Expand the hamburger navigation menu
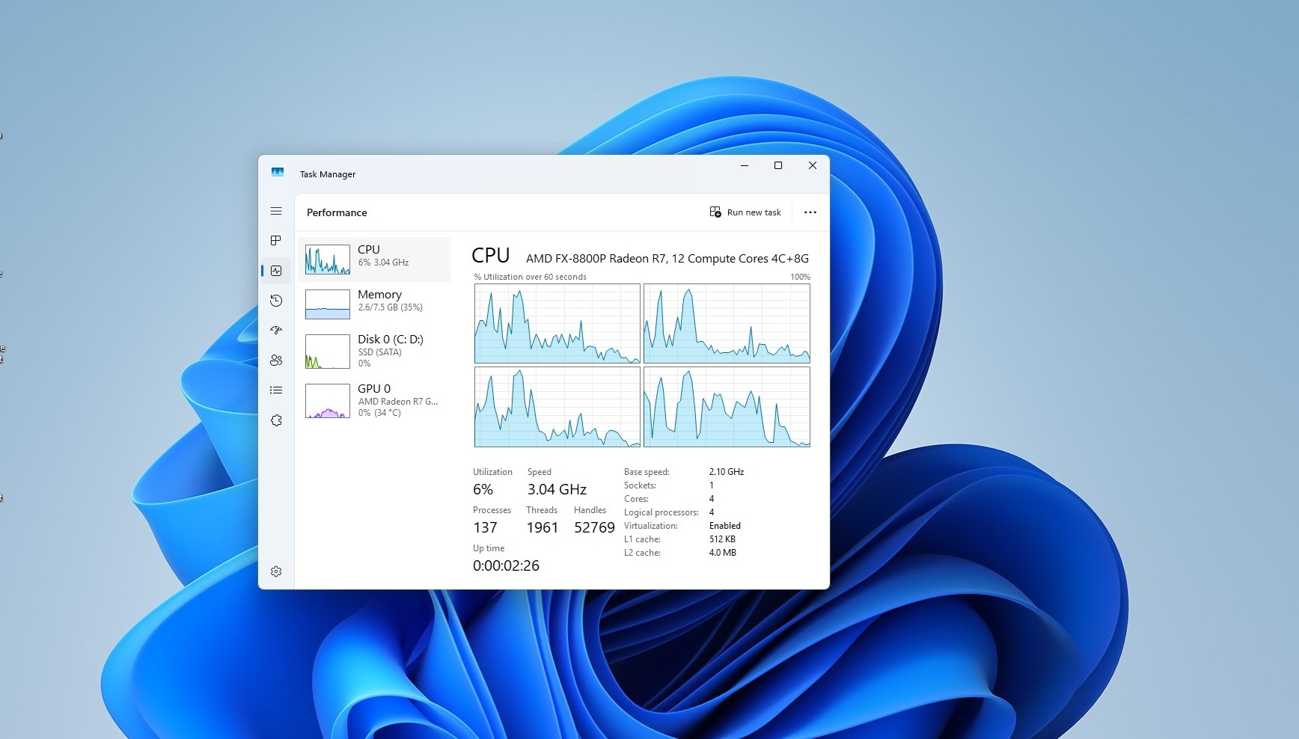Image resolution: width=1299 pixels, height=739 pixels. point(276,211)
